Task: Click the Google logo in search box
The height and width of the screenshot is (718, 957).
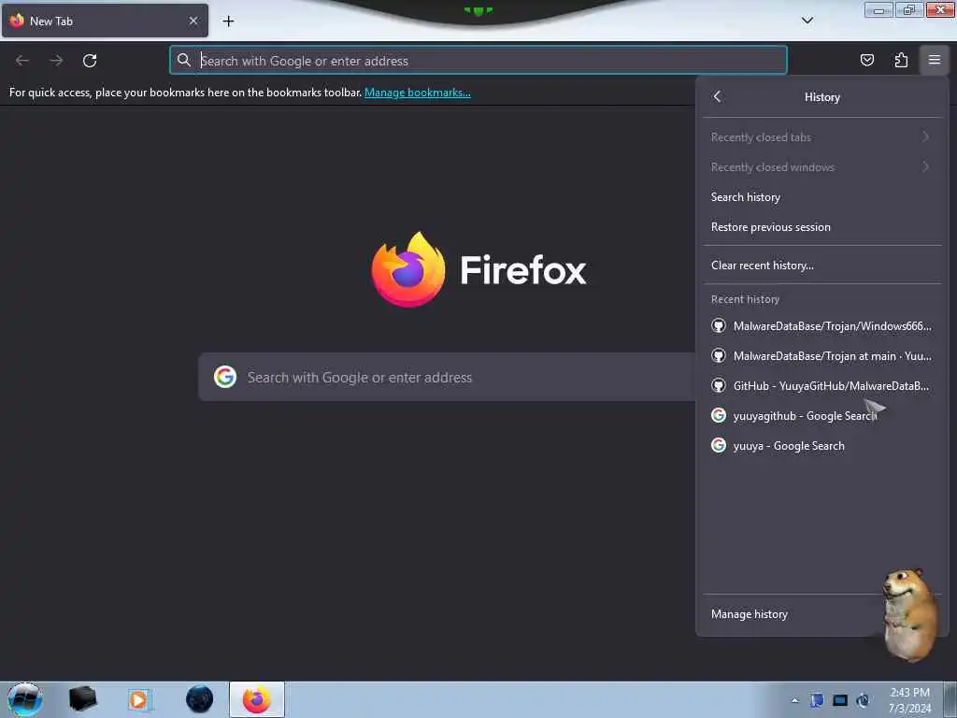Action: pos(225,377)
